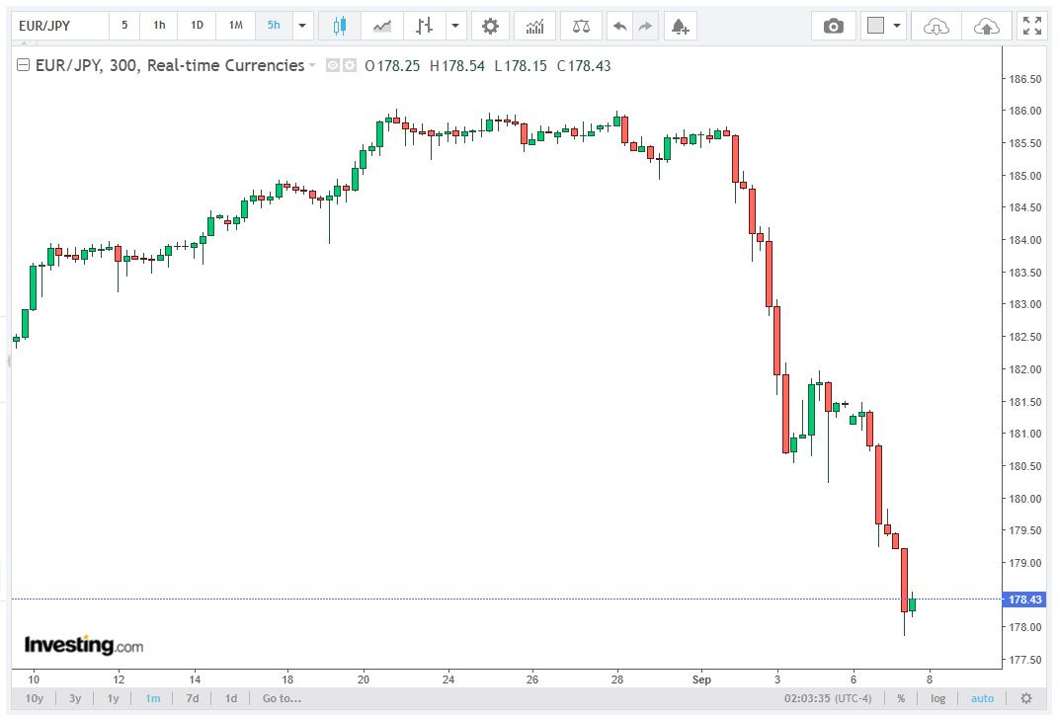Switch range to 7d

click(193, 698)
